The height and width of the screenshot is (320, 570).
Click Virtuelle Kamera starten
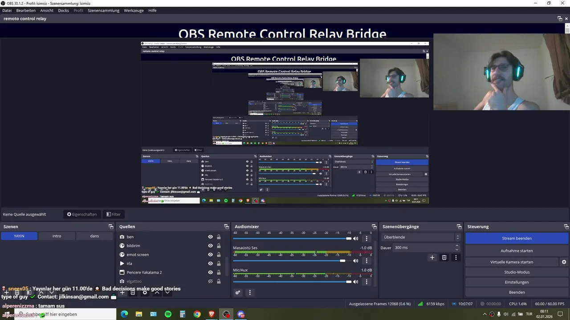click(512, 262)
